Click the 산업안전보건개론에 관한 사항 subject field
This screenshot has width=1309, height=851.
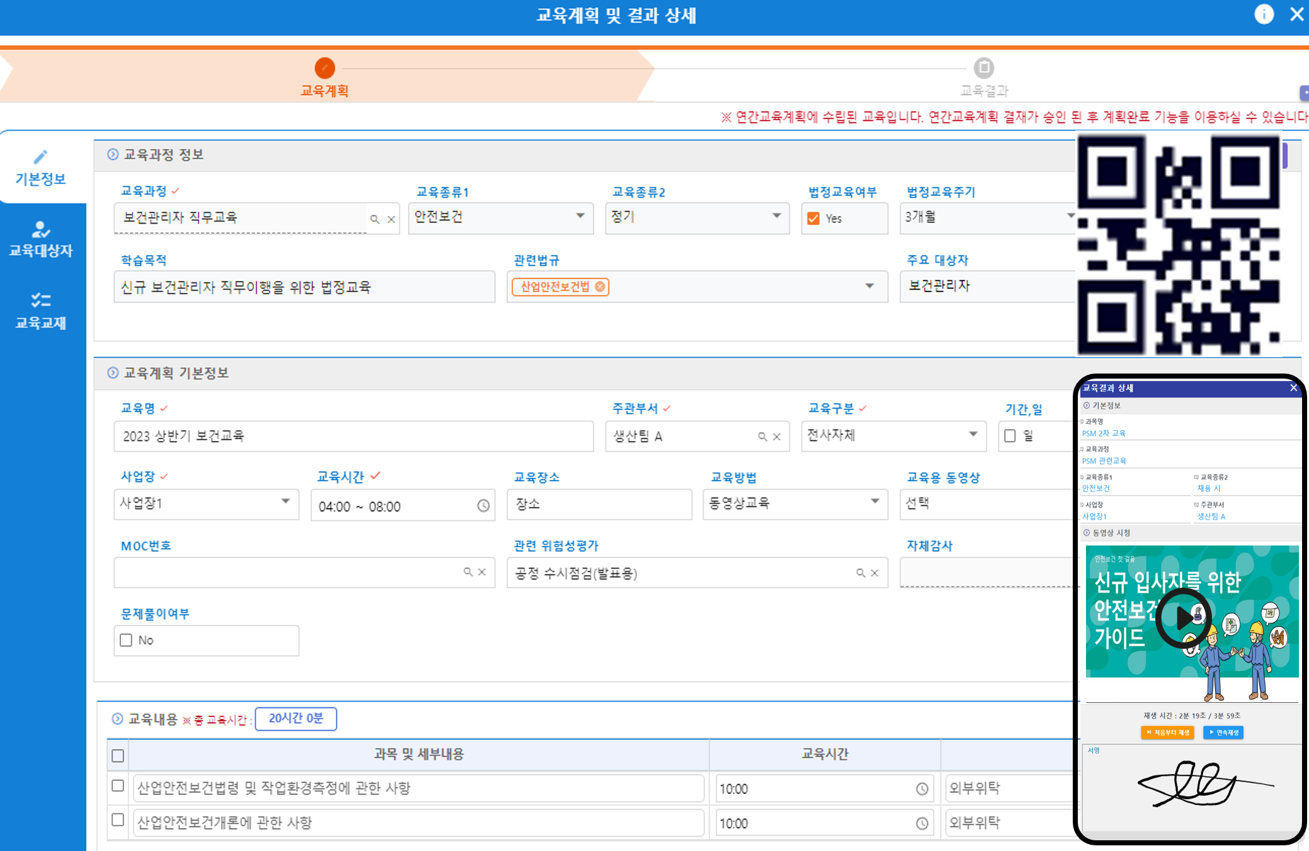tap(418, 823)
